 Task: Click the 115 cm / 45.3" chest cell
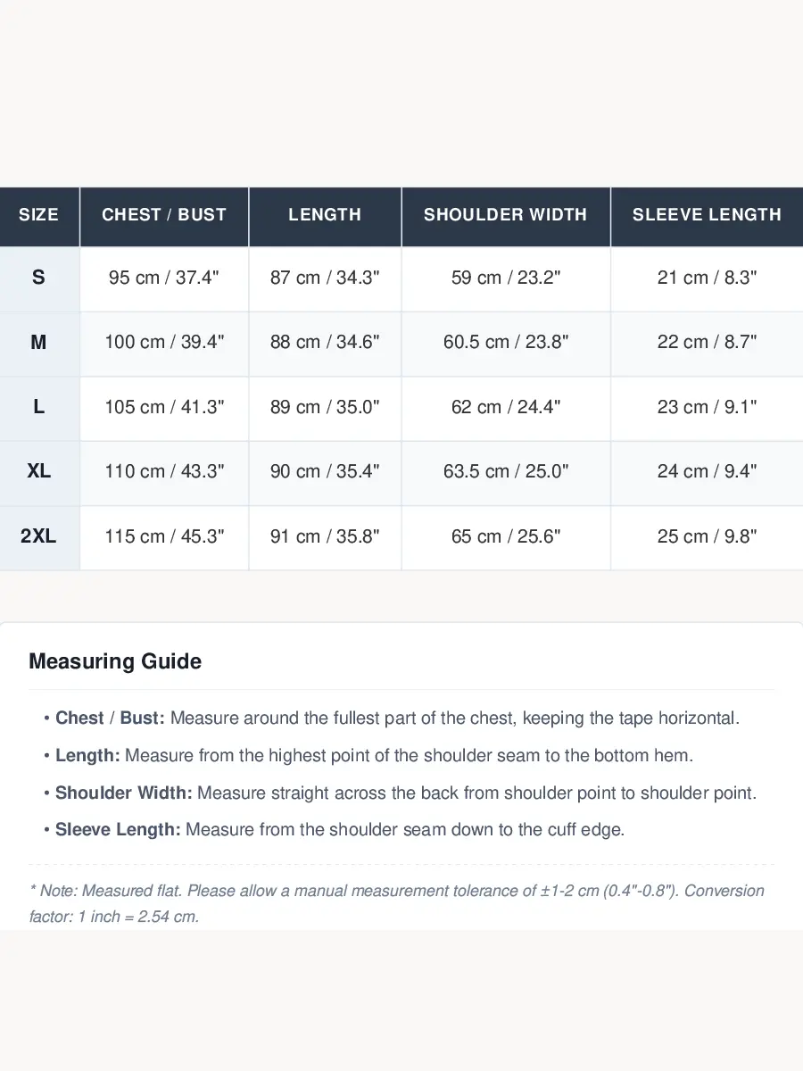tap(164, 537)
